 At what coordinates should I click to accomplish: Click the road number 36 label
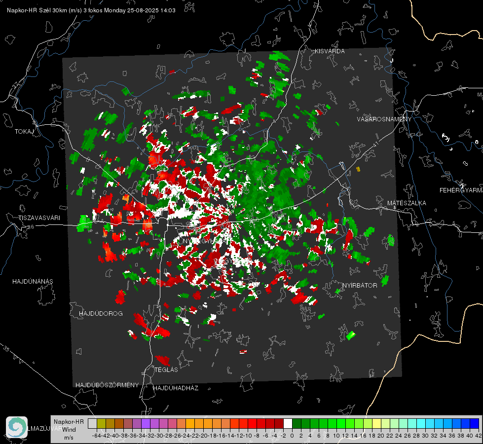coord(31,227)
